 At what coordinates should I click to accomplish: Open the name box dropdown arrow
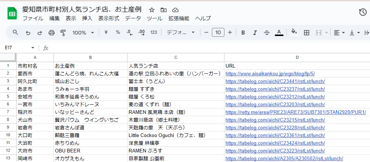point(32,48)
